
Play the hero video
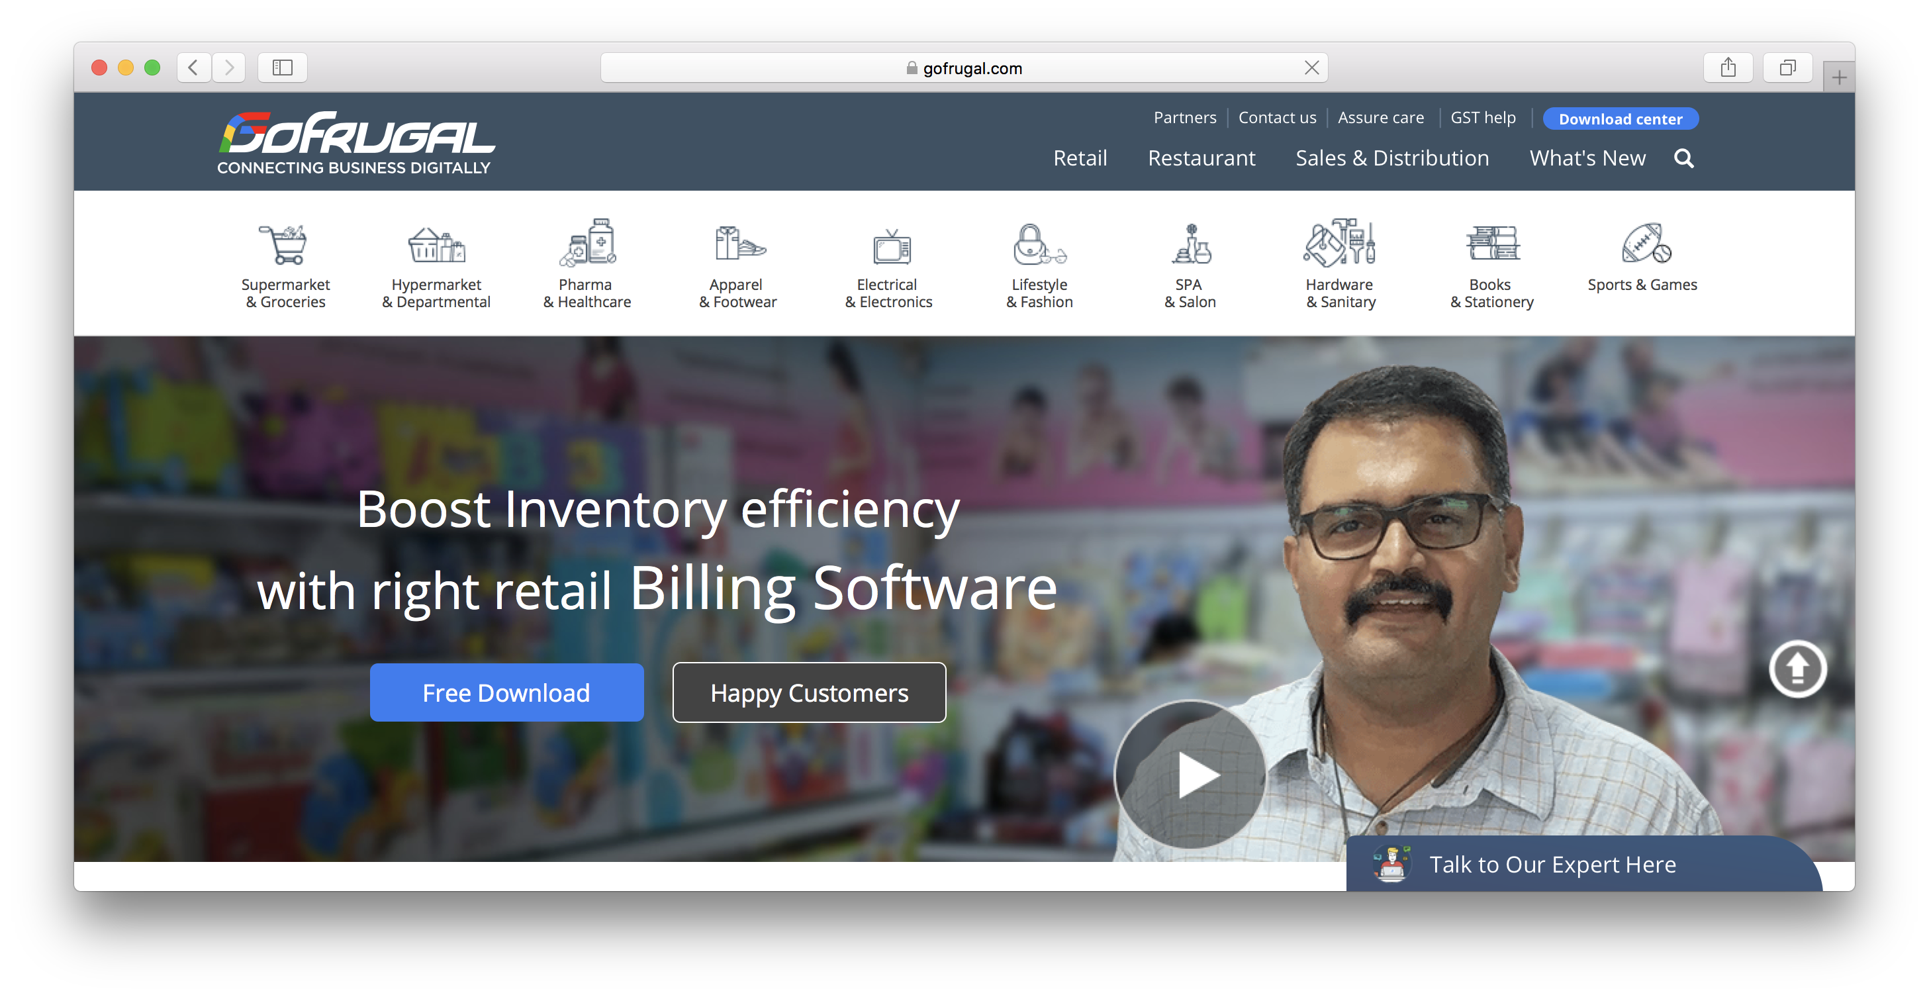[1190, 774]
